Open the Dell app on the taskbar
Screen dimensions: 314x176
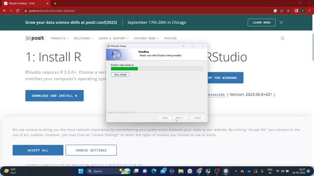172,171
